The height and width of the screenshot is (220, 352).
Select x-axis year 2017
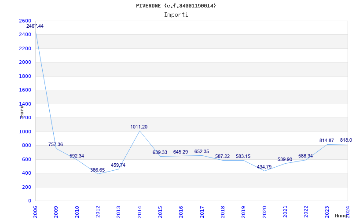(202, 212)
